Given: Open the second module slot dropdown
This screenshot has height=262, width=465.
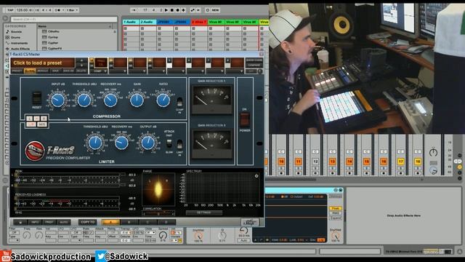Looking at the screenshot, I should [118, 71].
